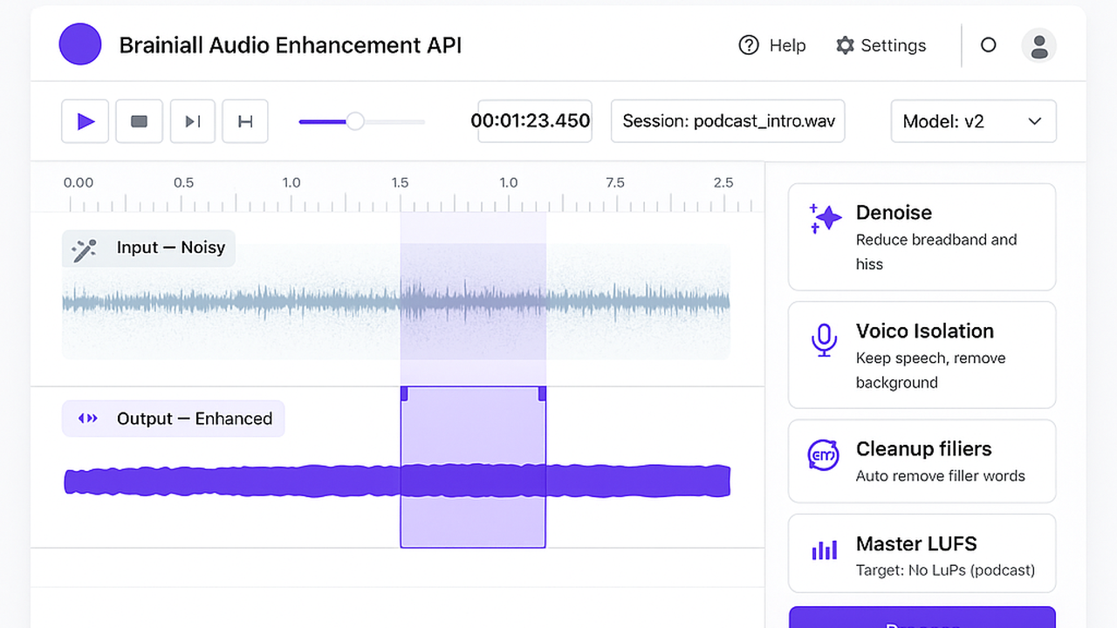Click the right selection handle on Output track
The height and width of the screenshot is (628, 1117).
coord(542,393)
